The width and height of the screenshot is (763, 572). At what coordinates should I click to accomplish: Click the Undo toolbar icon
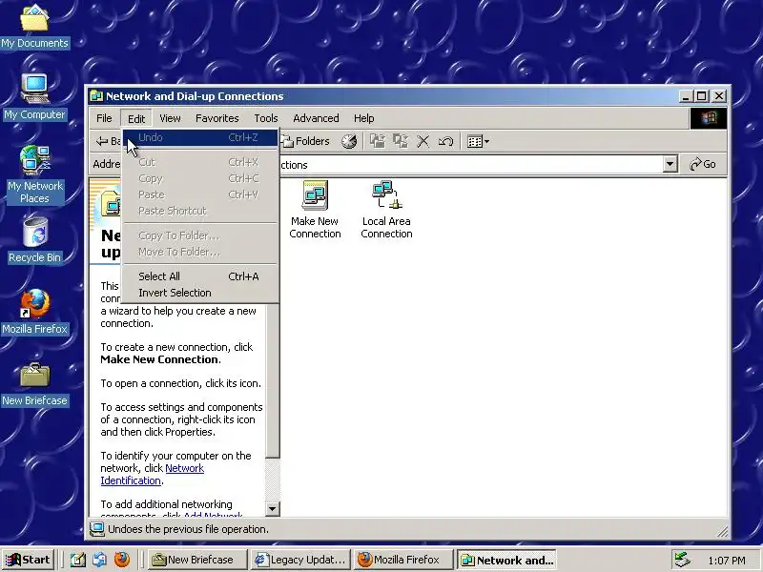pos(445,141)
